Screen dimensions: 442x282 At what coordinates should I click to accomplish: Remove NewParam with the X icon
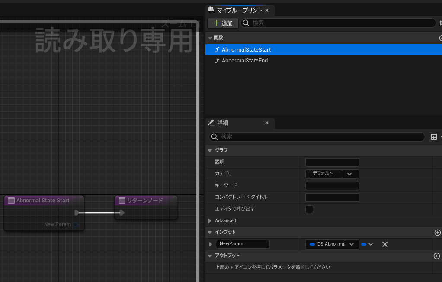pos(385,244)
